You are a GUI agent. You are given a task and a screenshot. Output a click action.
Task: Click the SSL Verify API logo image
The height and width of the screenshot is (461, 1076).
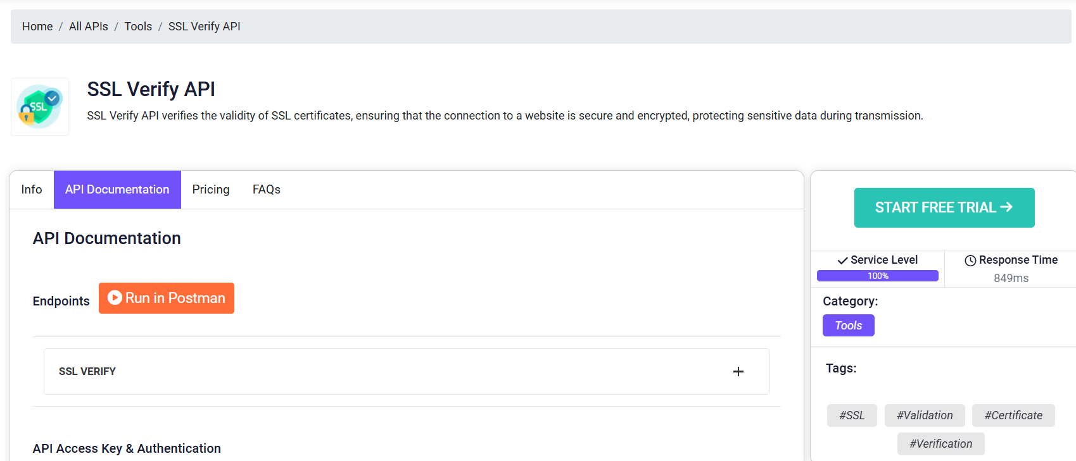coord(40,107)
